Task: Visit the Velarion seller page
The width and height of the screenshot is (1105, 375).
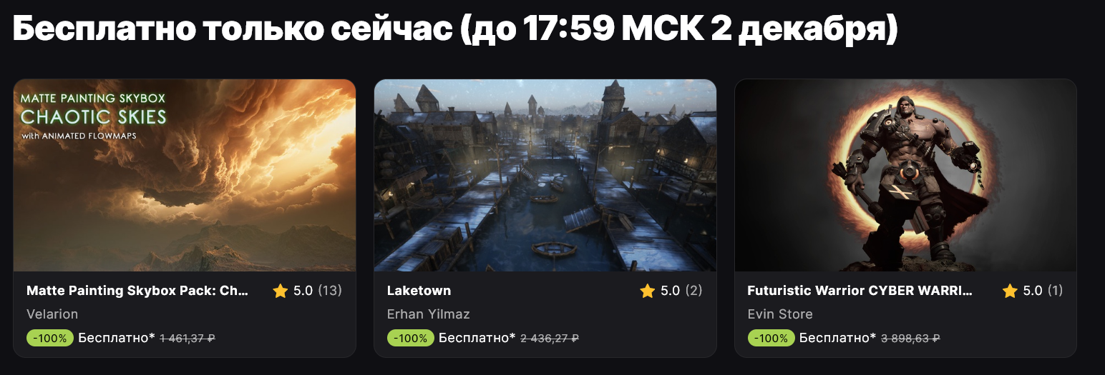Action: pos(52,314)
